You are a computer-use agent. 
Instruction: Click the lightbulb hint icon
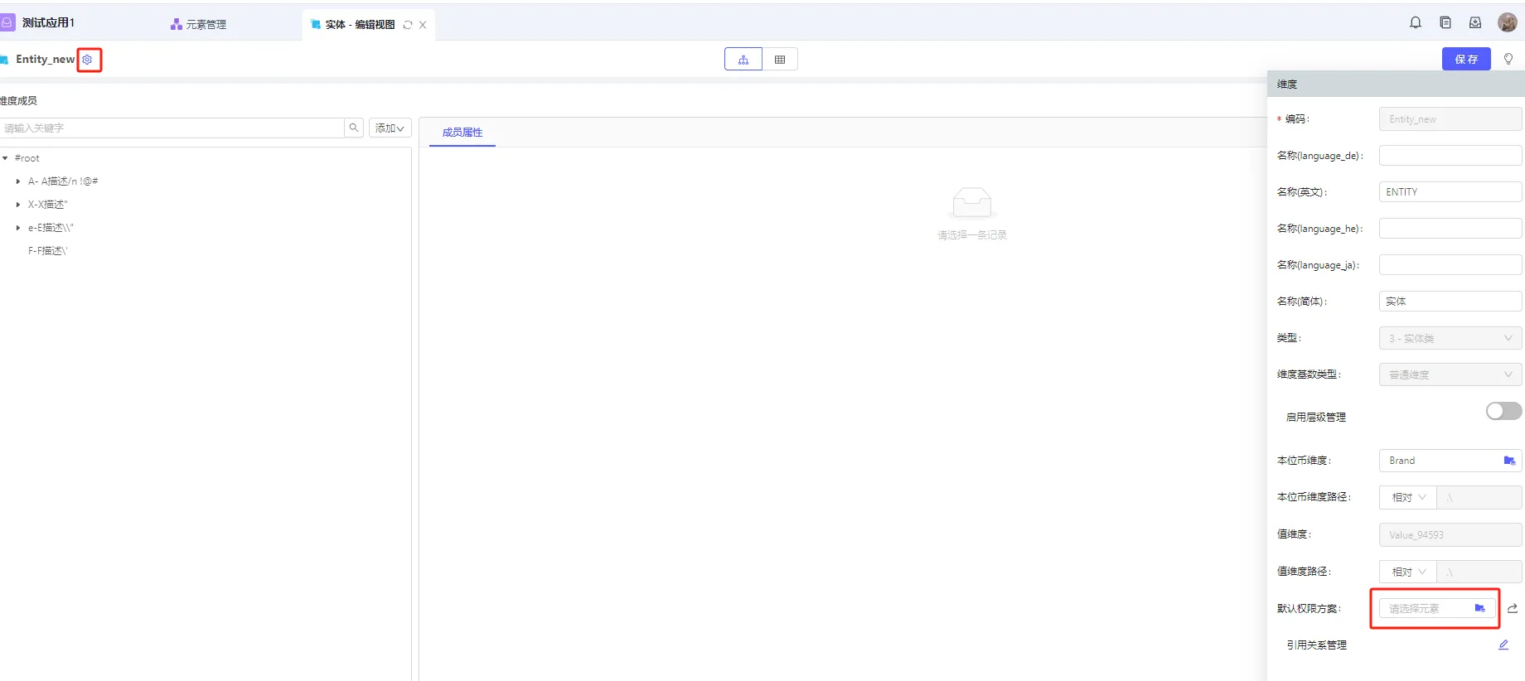click(1508, 59)
